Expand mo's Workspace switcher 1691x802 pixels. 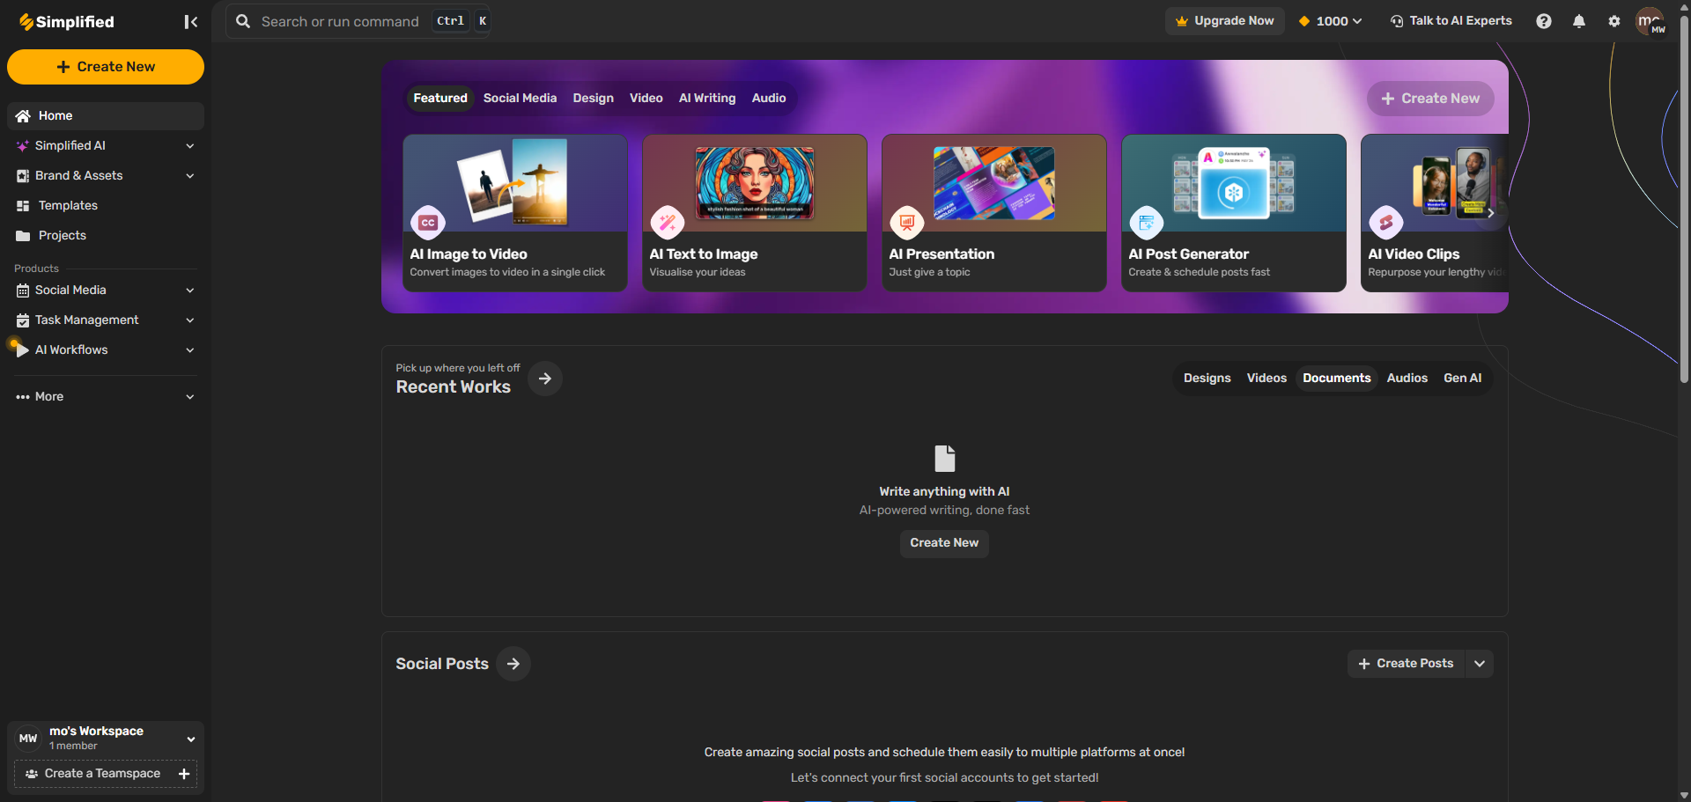pyautogui.click(x=190, y=739)
